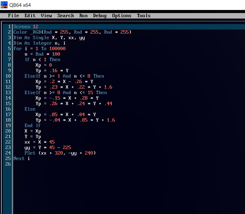The width and height of the screenshot is (245, 214).
Task: Click the 'PSet (xx + 320, -yy + 240)' line
Action: [x=60, y=153]
